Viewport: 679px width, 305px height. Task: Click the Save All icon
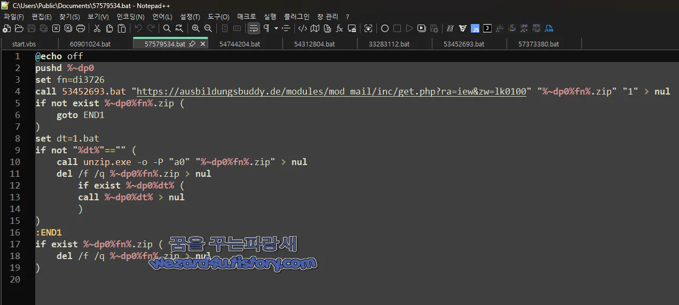(44, 28)
